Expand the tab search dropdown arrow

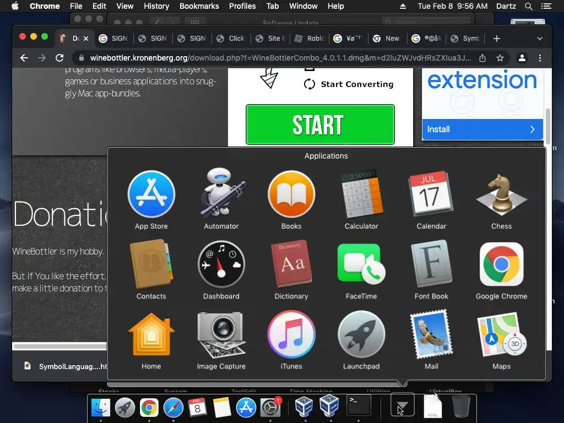click(540, 39)
